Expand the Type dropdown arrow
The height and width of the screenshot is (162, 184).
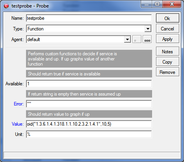pos(148,29)
